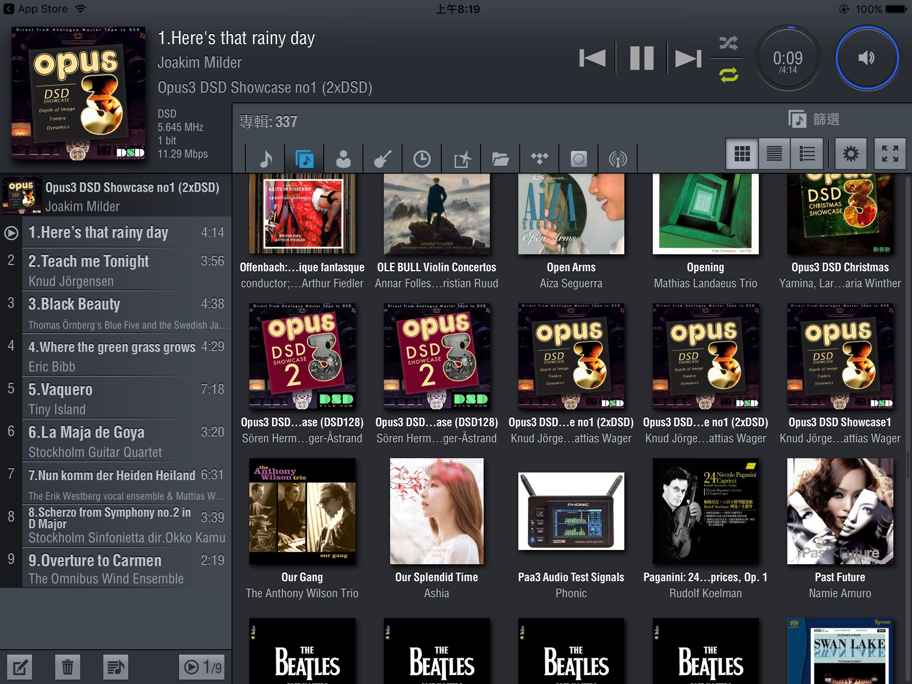The width and height of the screenshot is (912, 684).
Task: Tap the Wi-Fi status icon
Action: (x=81, y=9)
